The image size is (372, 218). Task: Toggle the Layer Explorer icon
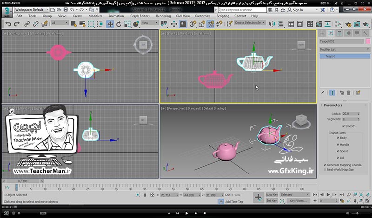tap(300, 24)
